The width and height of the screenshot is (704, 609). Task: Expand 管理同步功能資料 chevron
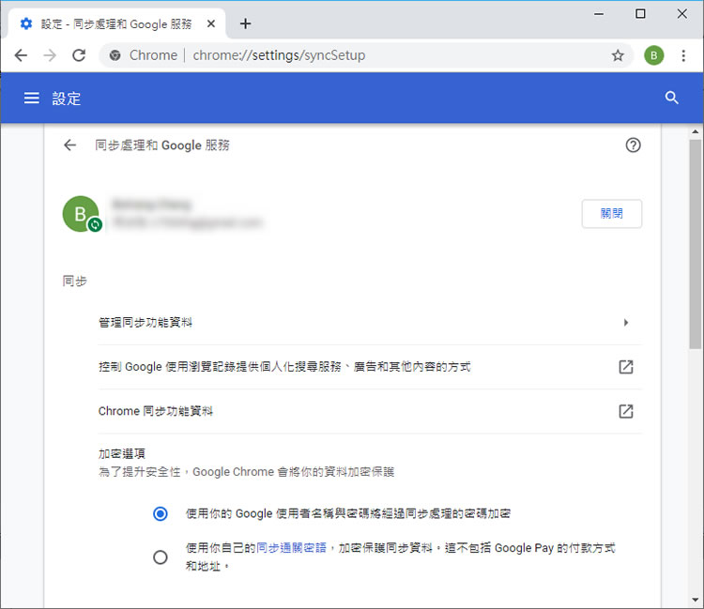[x=626, y=322]
